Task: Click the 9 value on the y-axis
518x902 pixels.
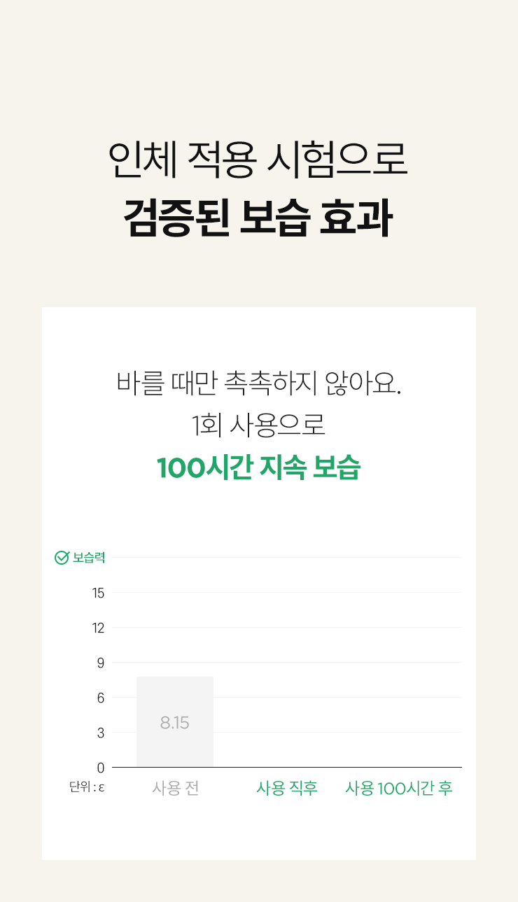Action: pyautogui.click(x=101, y=663)
